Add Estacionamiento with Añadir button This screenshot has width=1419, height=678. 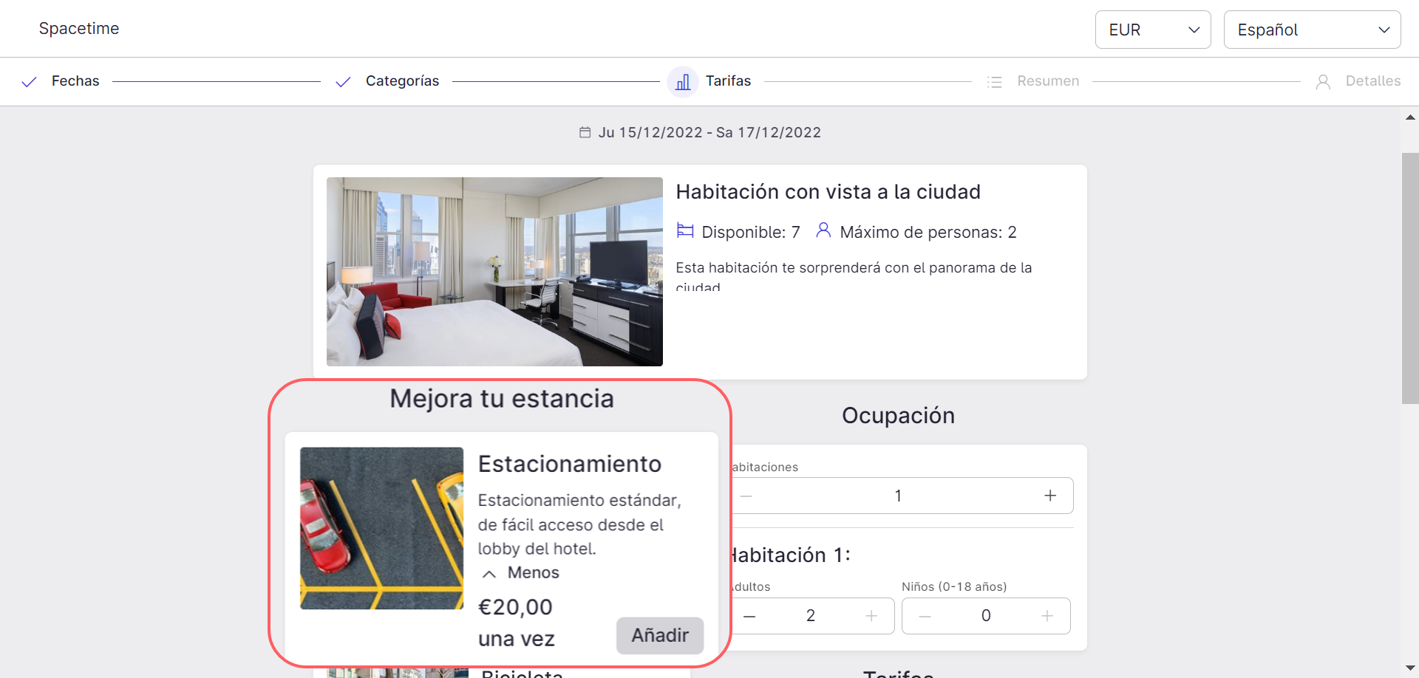click(x=659, y=635)
